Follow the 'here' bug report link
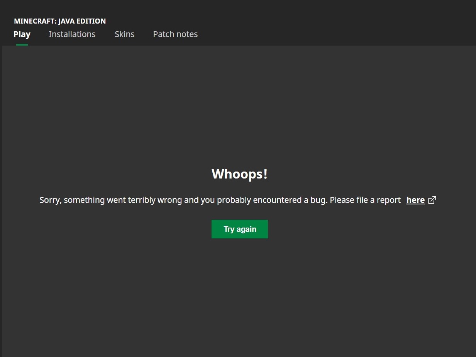 [415, 200]
